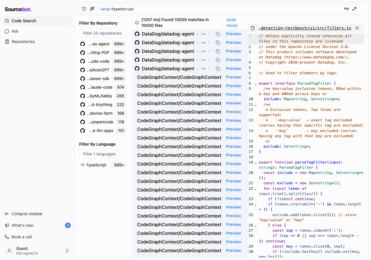
Task: Collapse the comment fold at line 11
Action: [256, 105]
